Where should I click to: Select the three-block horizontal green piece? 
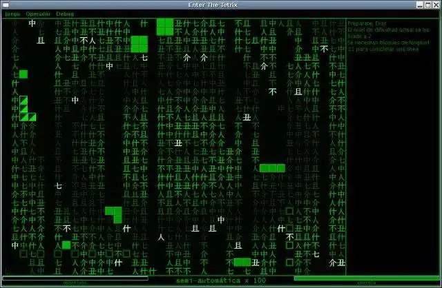272,168
